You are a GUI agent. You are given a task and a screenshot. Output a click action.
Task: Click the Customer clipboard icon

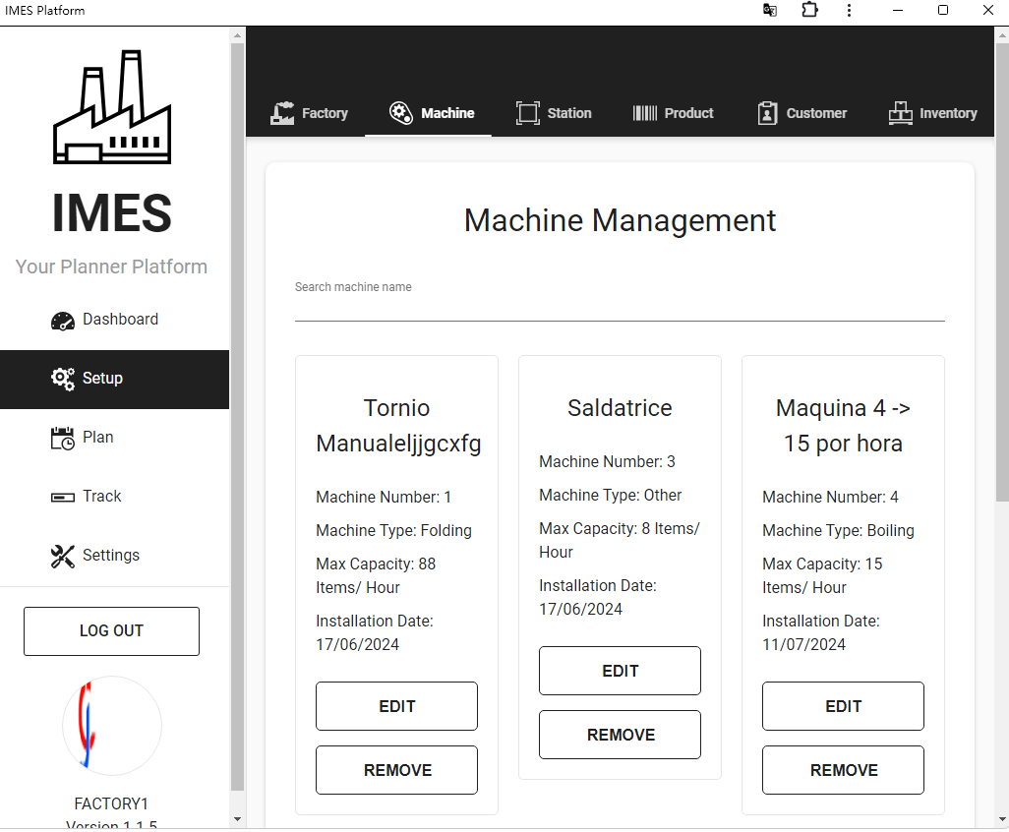tap(767, 113)
